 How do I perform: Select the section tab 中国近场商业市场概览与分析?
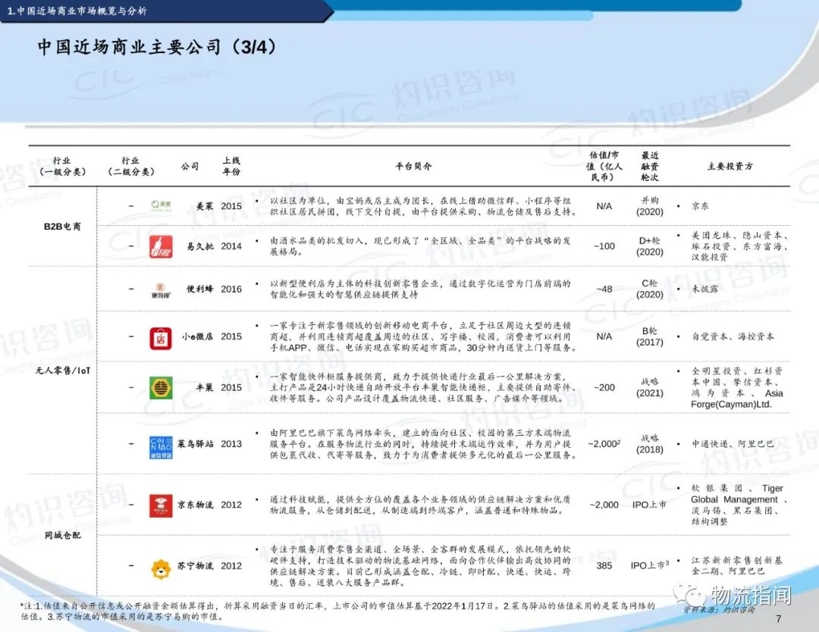click(77, 11)
